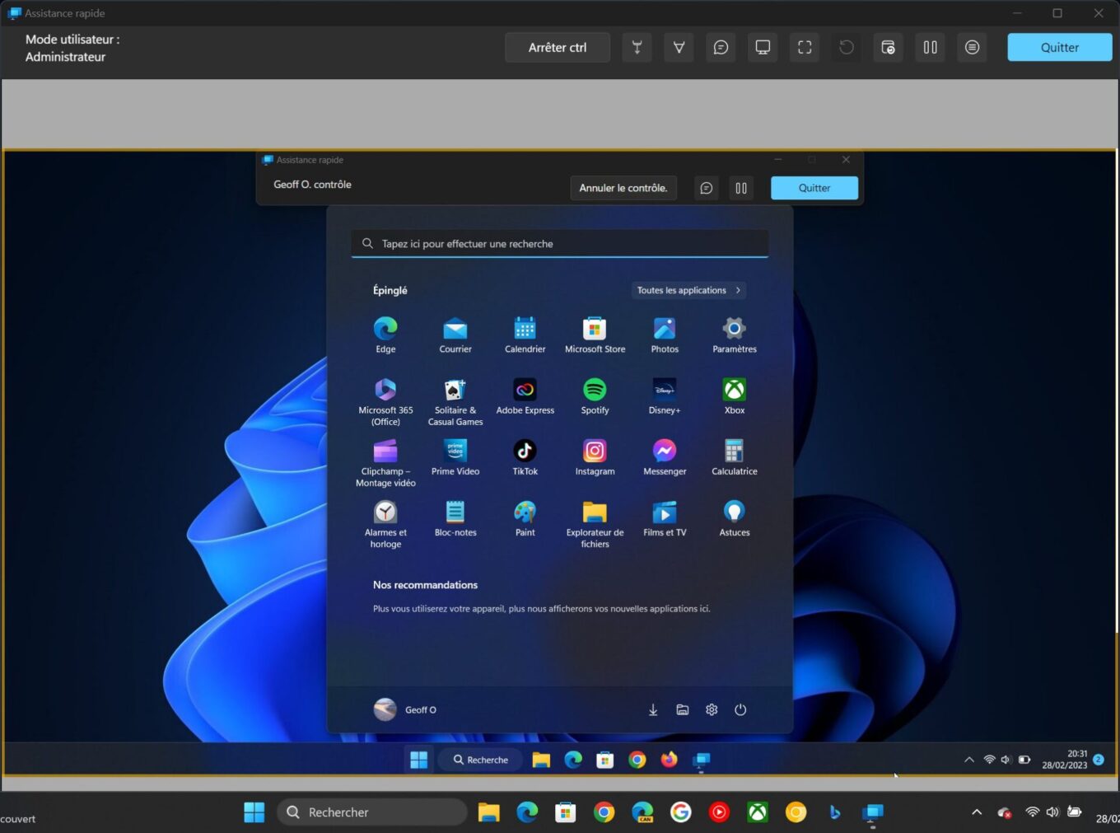Open Chrome on the remote taskbar
This screenshot has height=833, width=1120.
click(x=637, y=760)
